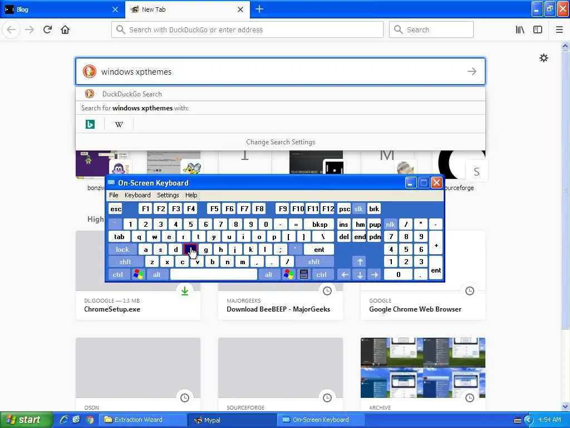Click the space bar key
570x428 pixels.
[214, 274]
